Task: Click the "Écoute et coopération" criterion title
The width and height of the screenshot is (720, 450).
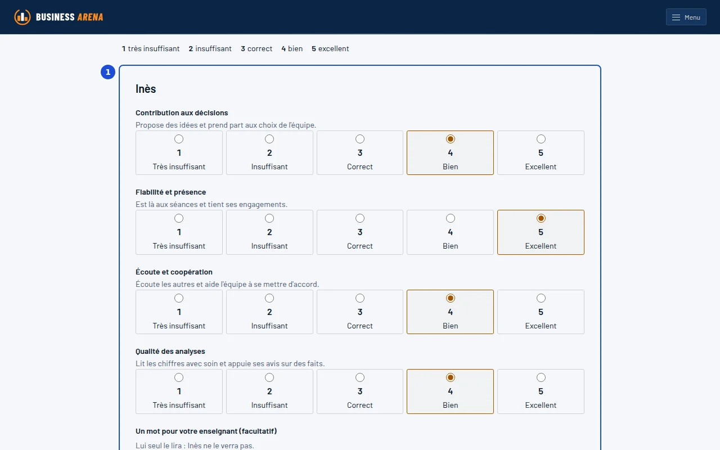Action: pos(174,272)
